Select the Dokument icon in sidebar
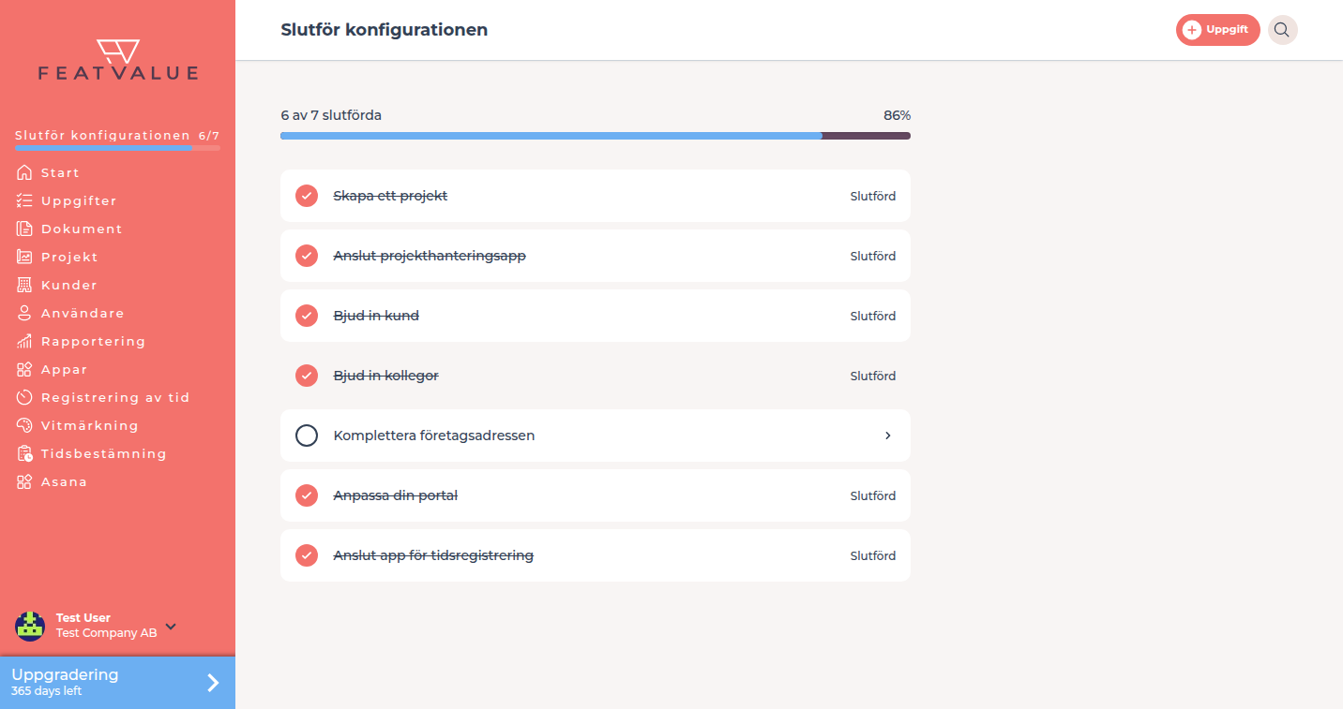Viewport: 1343px width, 709px height. click(x=24, y=229)
